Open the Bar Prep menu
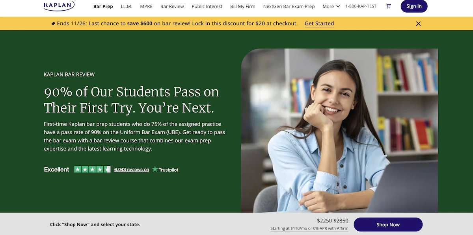Screen dimensions: 473x235 click(103, 6)
